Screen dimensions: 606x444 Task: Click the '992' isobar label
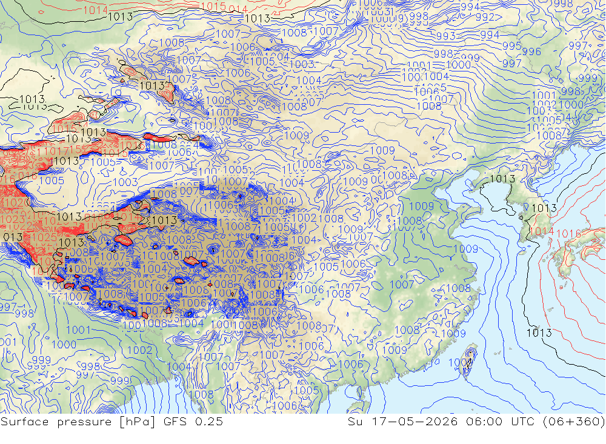point(485,17)
